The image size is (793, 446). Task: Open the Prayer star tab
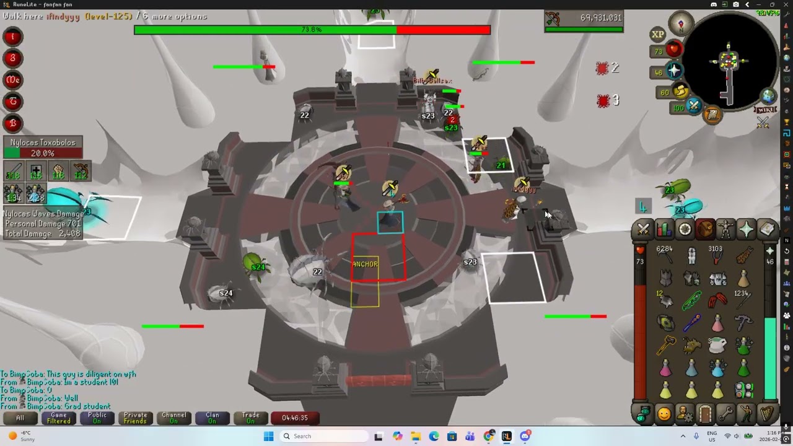click(746, 230)
